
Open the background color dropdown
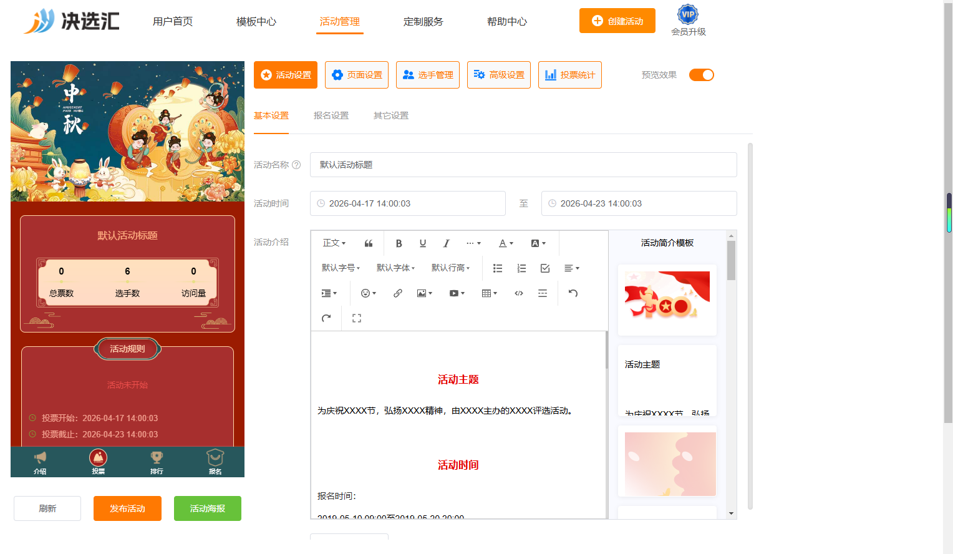[x=538, y=243]
